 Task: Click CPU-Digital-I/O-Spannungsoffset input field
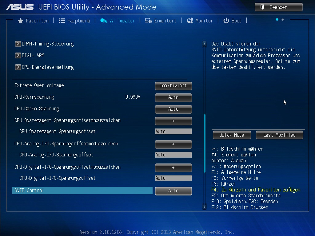[x=173, y=178]
